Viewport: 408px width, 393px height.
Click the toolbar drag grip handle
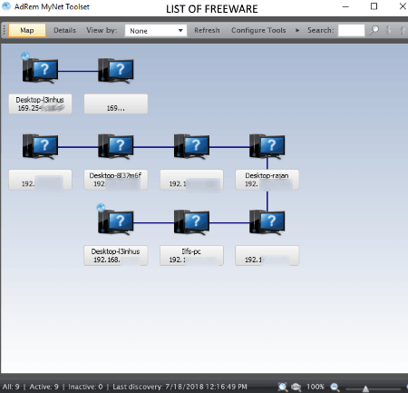point(5,30)
